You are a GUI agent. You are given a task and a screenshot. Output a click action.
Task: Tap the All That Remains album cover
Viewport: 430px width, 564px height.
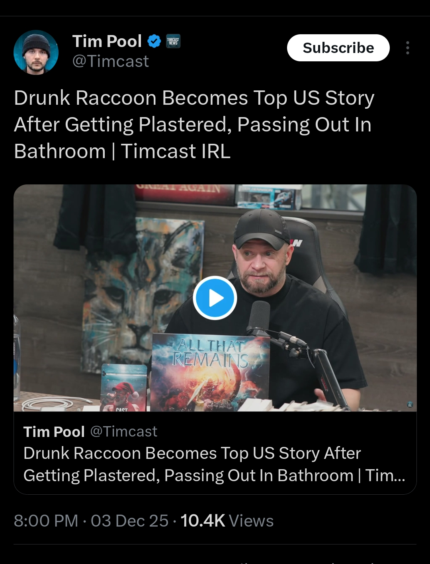[x=211, y=372]
